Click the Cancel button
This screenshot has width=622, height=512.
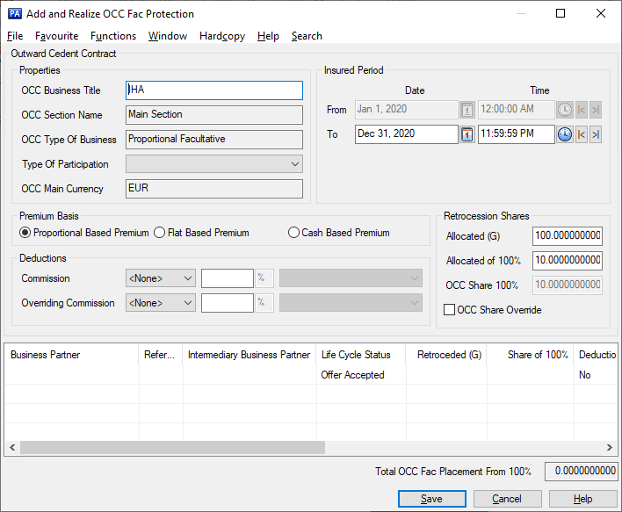click(x=506, y=499)
